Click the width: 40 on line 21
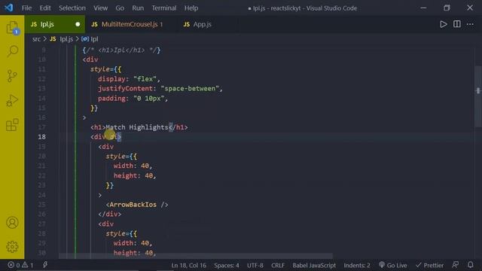482x271 pixels. (133, 166)
